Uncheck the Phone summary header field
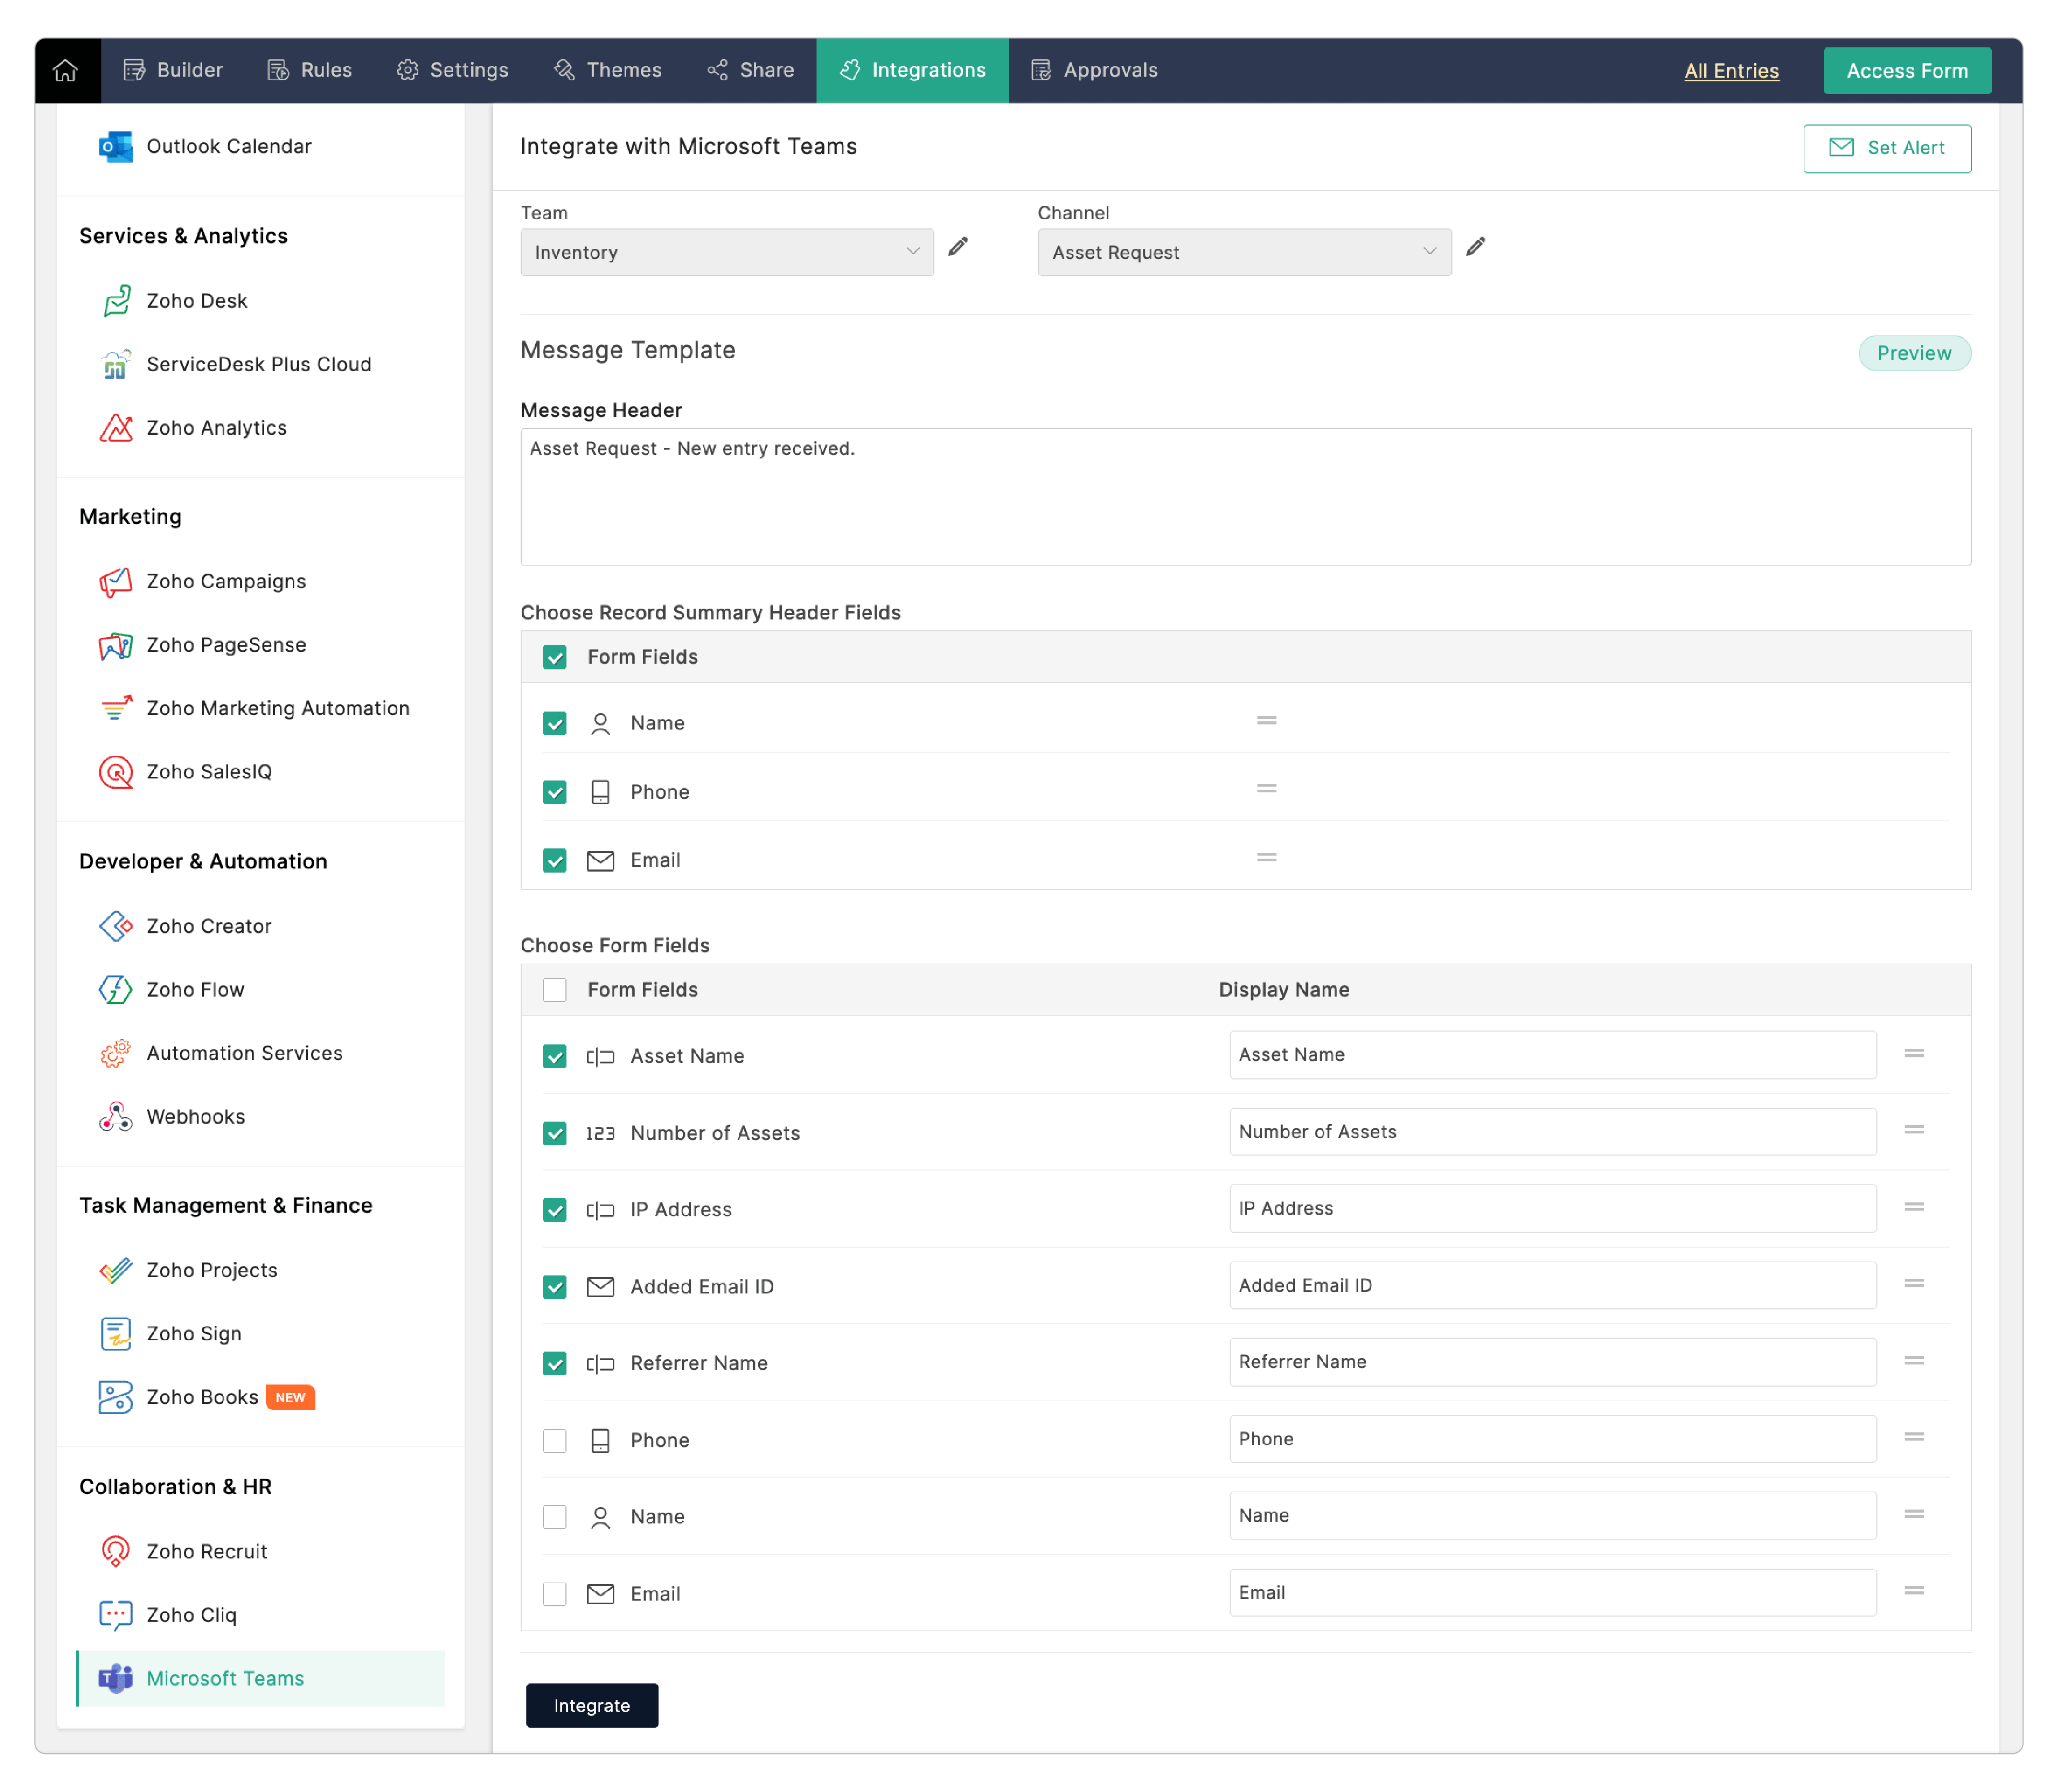The height and width of the screenshot is (1792, 2058). pos(554,792)
